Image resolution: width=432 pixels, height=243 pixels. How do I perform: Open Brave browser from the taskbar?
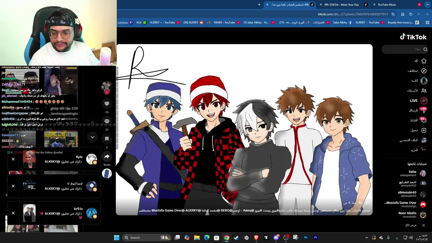click(256, 238)
